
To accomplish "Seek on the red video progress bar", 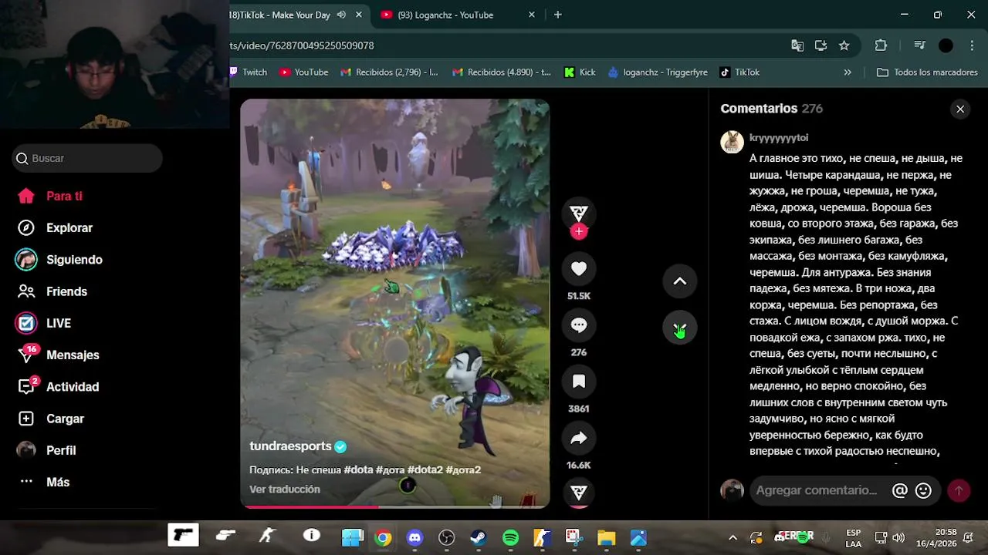I will coord(395,506).
